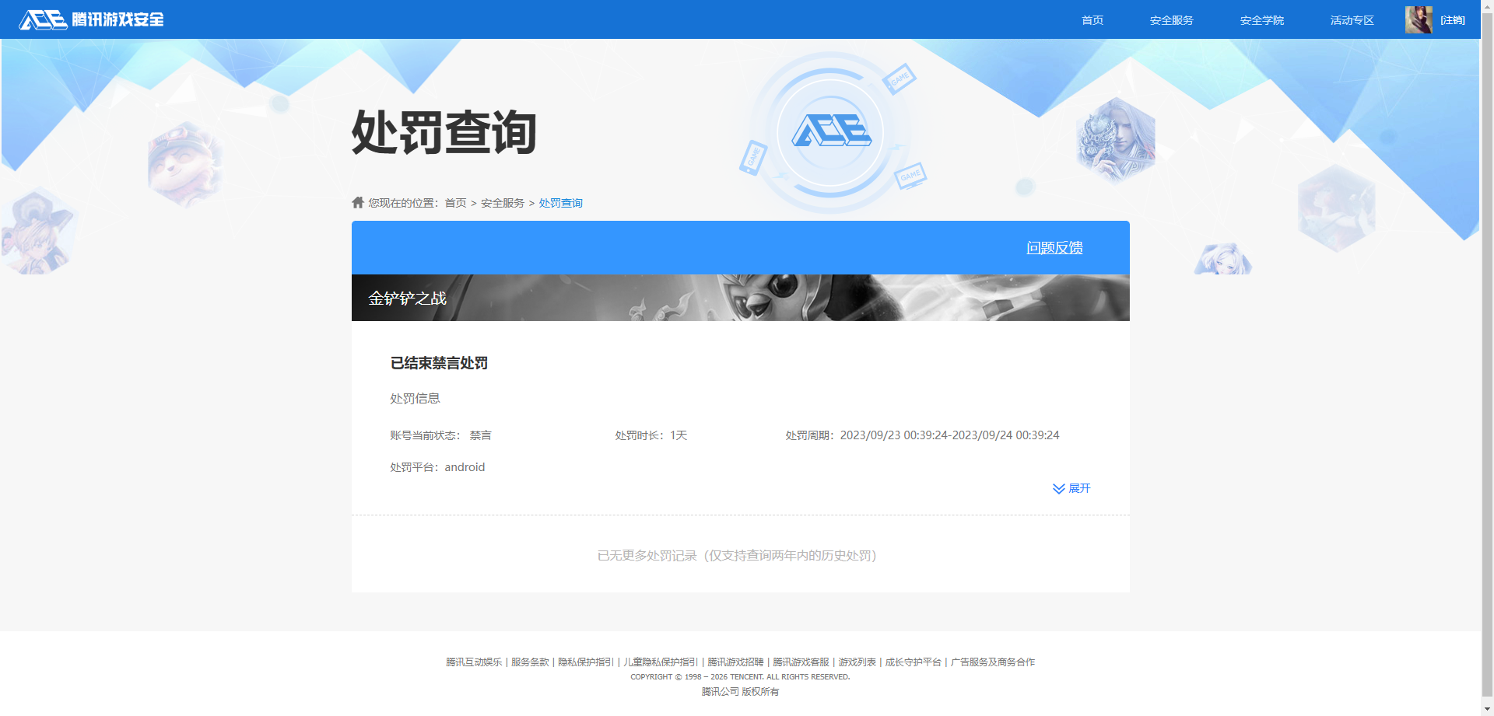Go to 活动专区 from the top navigation

click(1352, 19)
